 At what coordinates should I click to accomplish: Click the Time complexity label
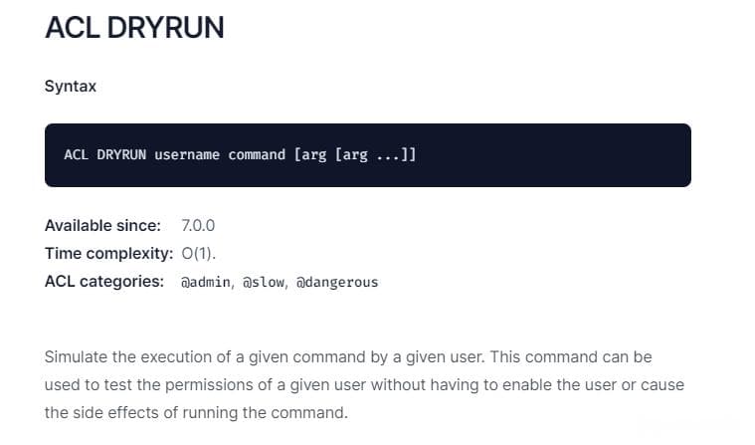coord(108,254)
